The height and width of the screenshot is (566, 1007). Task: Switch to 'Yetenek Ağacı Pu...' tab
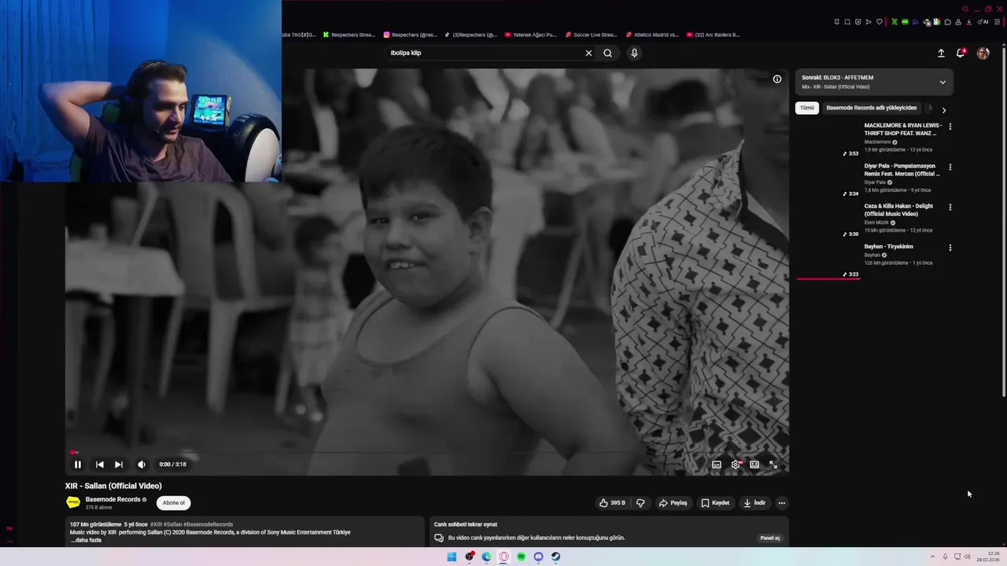point(531,35)
